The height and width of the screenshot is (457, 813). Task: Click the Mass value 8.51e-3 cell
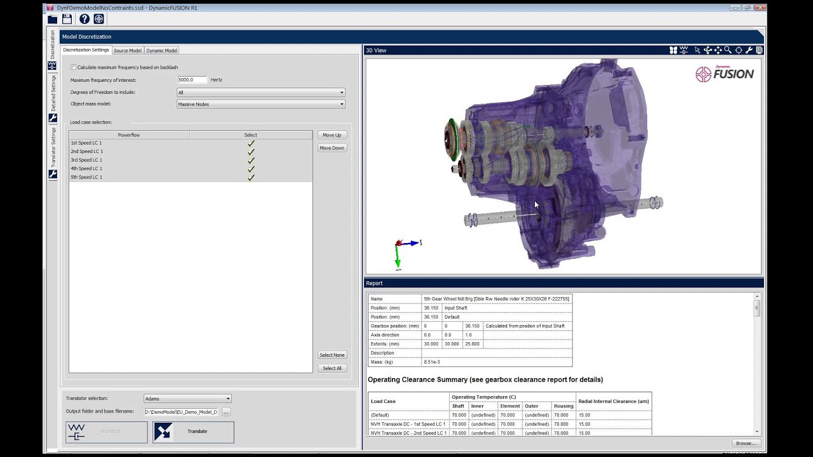(497, 362)
